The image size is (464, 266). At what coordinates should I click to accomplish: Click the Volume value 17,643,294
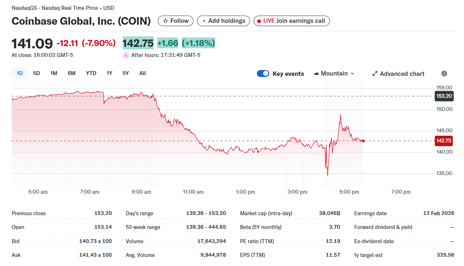211,241
